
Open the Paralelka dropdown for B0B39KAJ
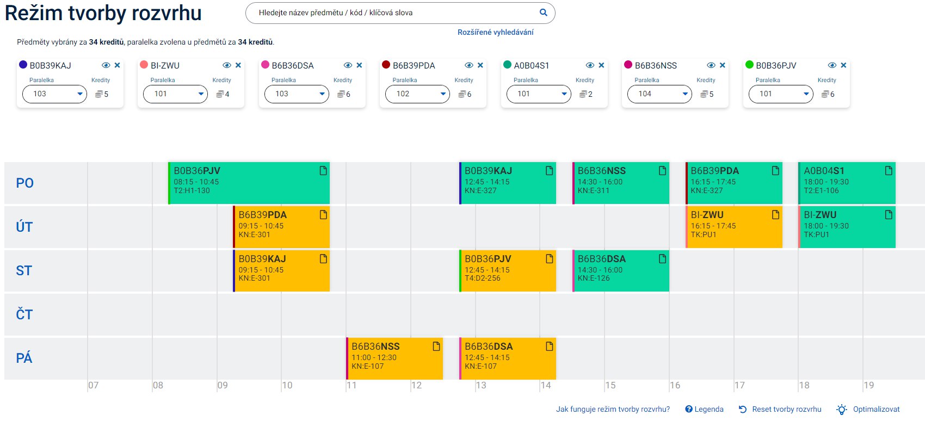point(54,94)
